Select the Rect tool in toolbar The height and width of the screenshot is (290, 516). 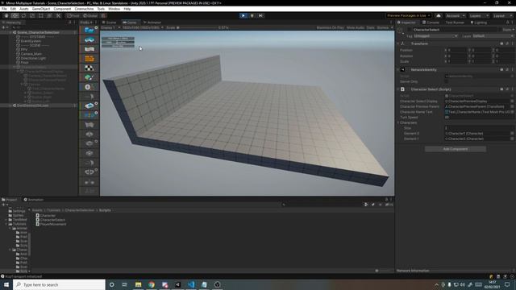41,15
